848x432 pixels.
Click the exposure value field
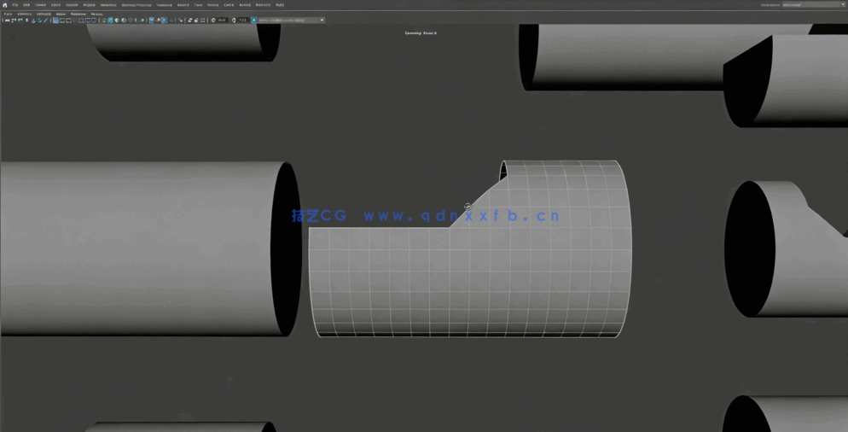tap(223, 20)
